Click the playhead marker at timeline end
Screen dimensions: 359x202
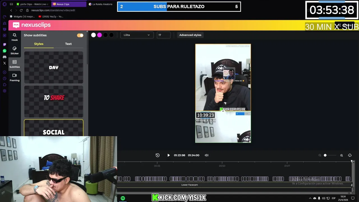[x=351, y=162]
